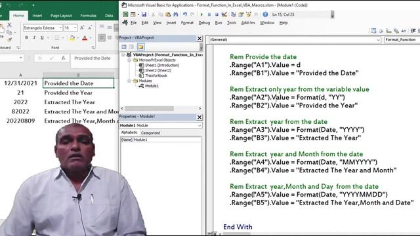Open the (General) object dropdown

coord(378,40)
